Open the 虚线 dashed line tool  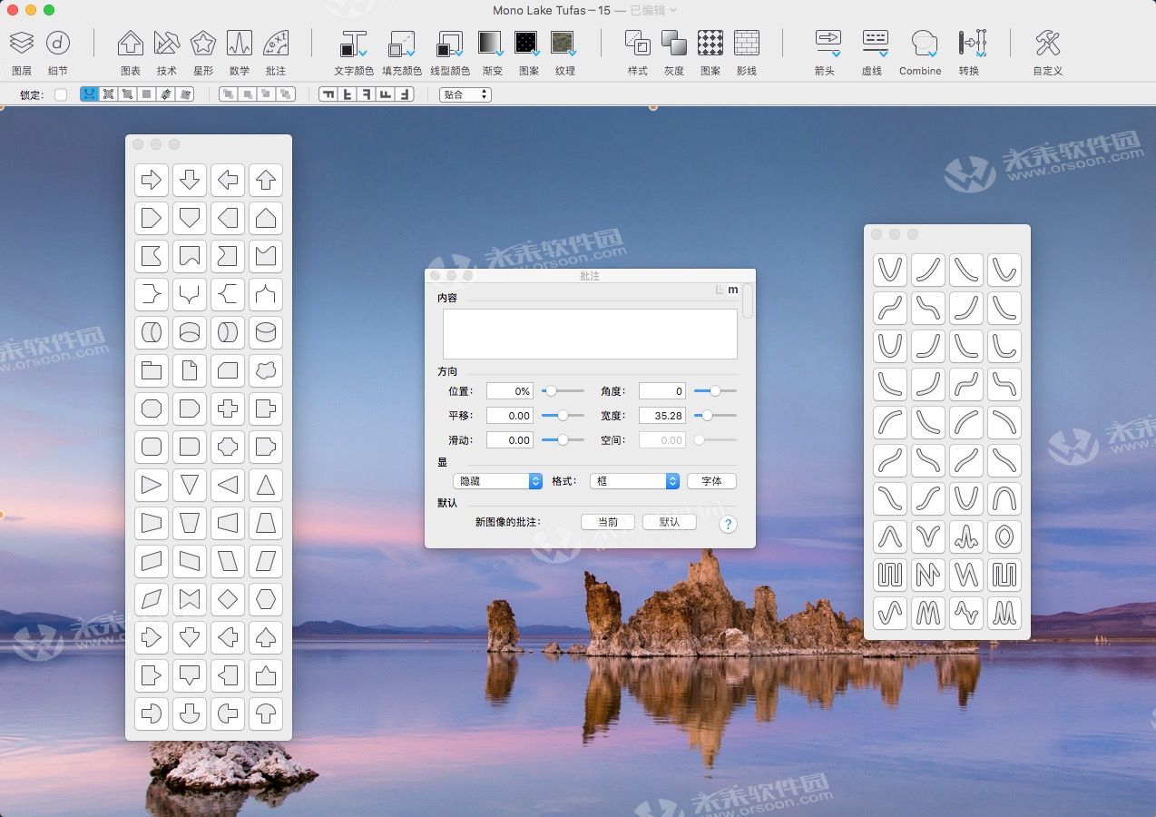pyautogui.click(x=876, y=43)
